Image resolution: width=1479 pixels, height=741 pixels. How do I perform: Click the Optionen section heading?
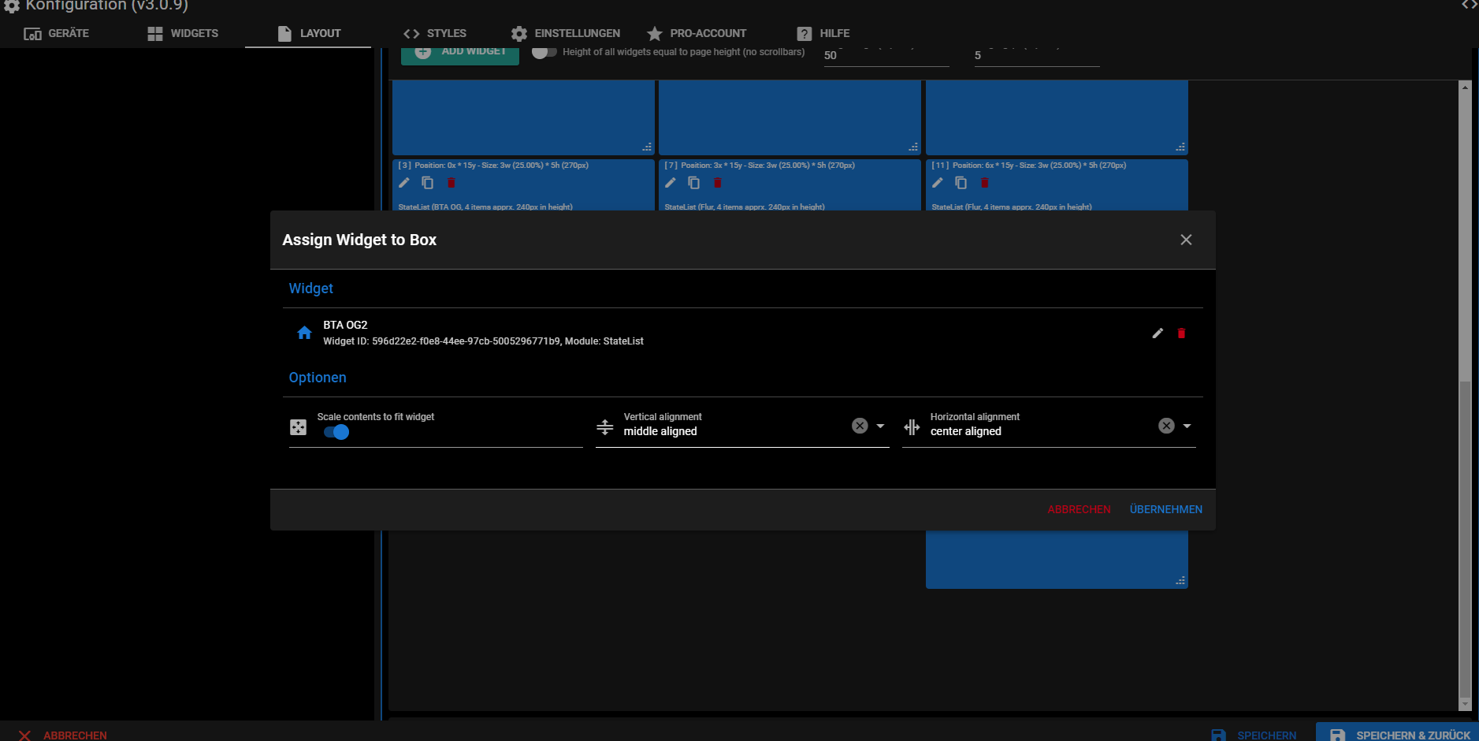318,378
